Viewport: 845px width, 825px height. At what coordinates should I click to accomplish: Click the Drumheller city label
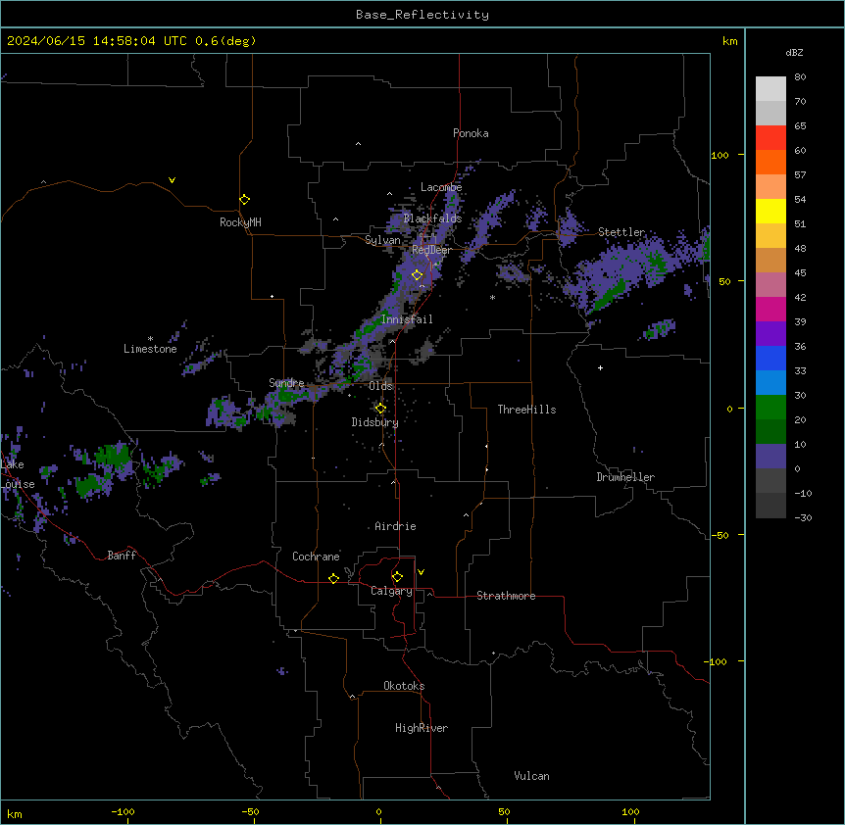click(x=625, y=477)
